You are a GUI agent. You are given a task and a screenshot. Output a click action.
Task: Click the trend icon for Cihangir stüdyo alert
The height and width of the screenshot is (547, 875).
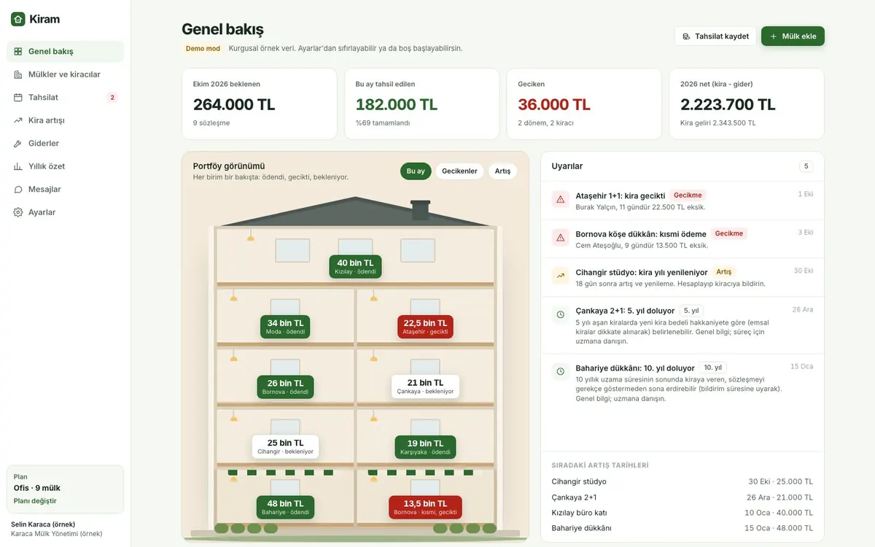coord(561,276)
